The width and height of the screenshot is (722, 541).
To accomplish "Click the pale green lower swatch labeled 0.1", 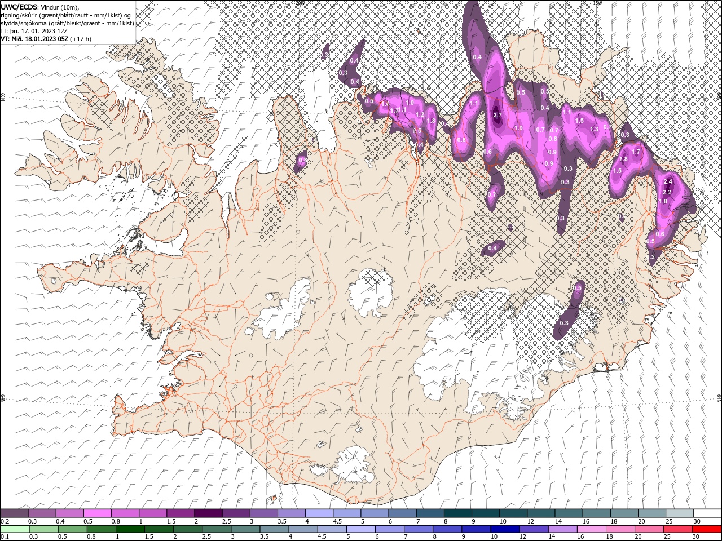I will click(x=15, y=529).
